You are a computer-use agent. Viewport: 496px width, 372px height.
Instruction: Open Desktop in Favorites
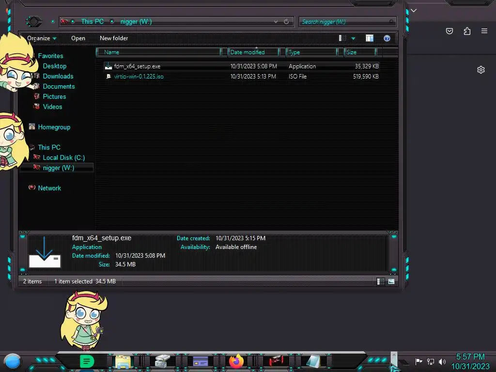pyautogui.click(x=55, y=66)
